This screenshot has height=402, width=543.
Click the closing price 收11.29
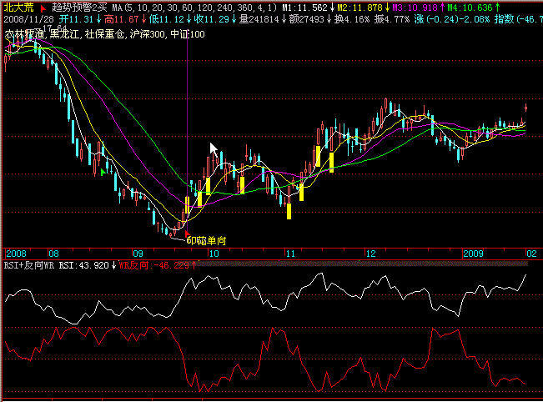212,19
